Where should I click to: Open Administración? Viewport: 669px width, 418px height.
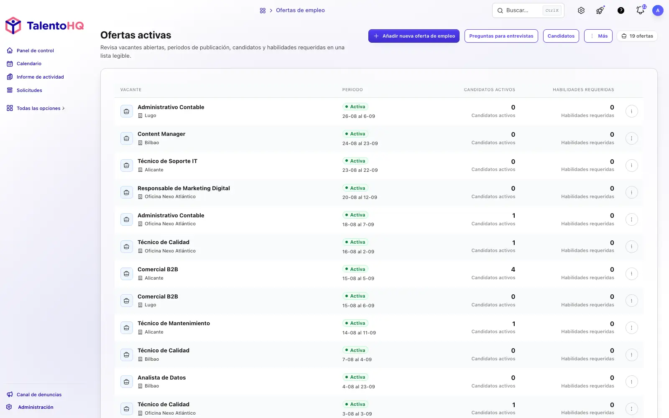coord(36,407)
